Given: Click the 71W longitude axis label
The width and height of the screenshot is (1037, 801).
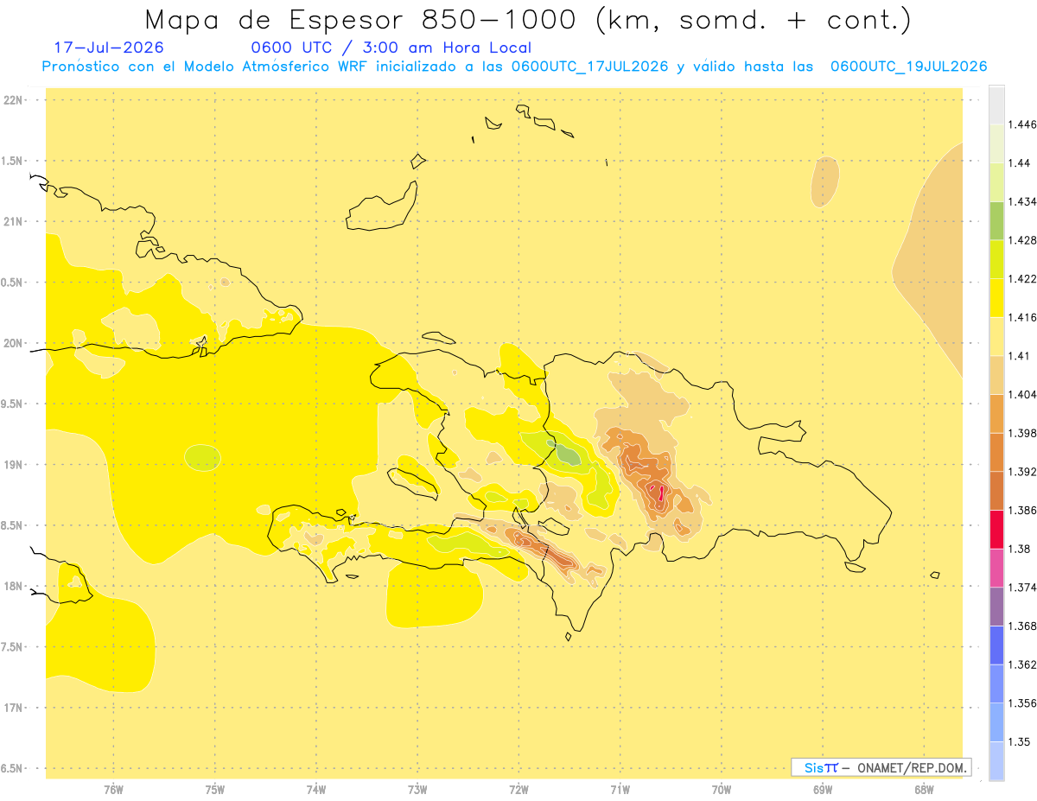Looking at the screenshot, I should (x=620, y=790).
